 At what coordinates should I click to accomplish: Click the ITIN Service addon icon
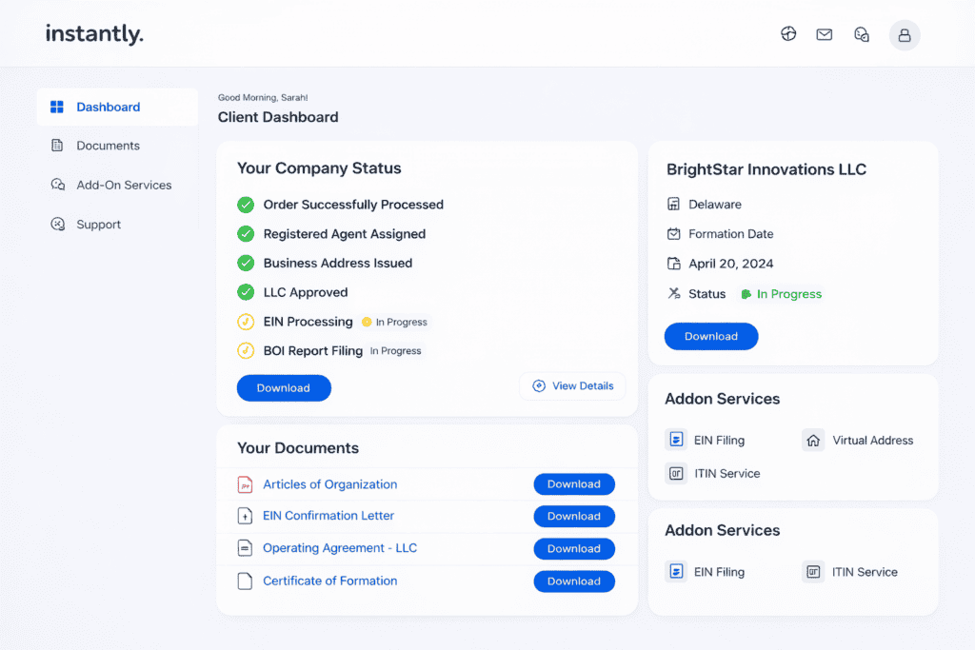point(676,473)
